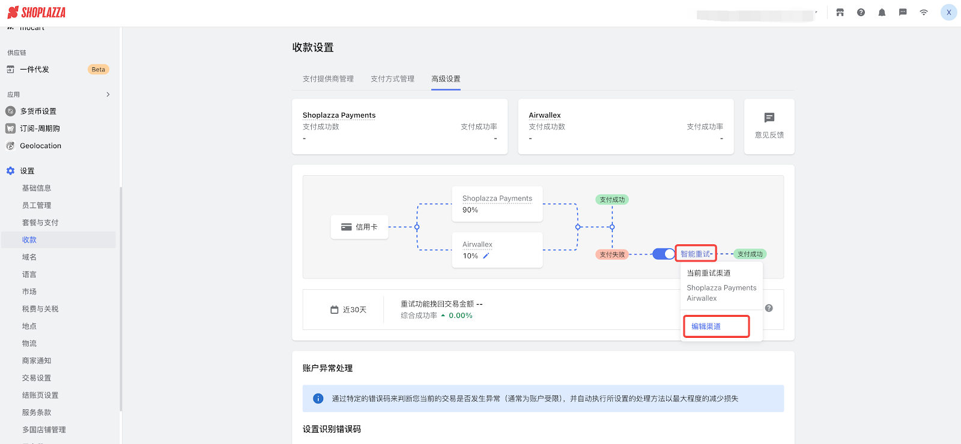The height and width of the screenshot is (444, 961).
Task: Click 一件代发 sidebar item label
Action: coord(34,70)
